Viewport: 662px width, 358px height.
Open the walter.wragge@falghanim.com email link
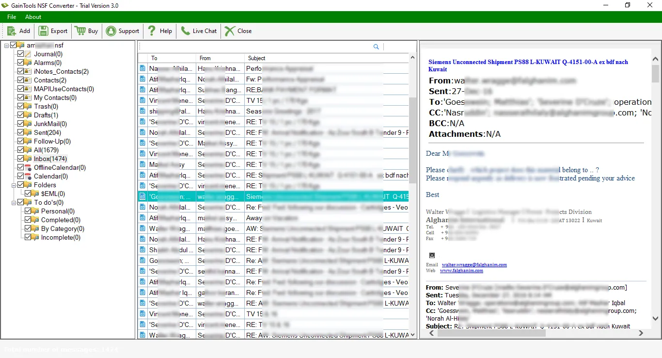pyautogui.click(x=474, y=265)
